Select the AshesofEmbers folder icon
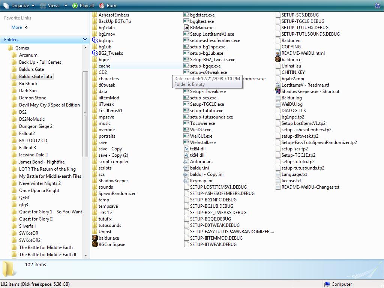This screenshot has height=288, width=384. click(x=95, y=15)
